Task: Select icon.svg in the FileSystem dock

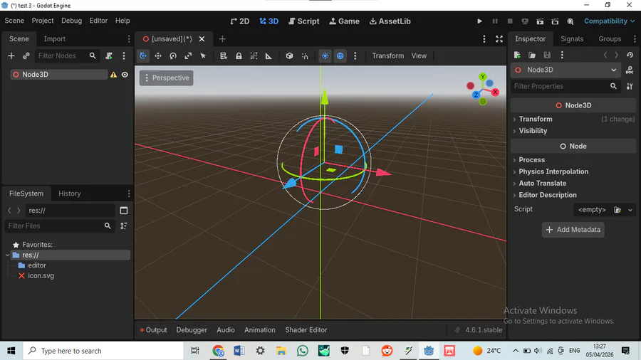Action: coord(41,276)
